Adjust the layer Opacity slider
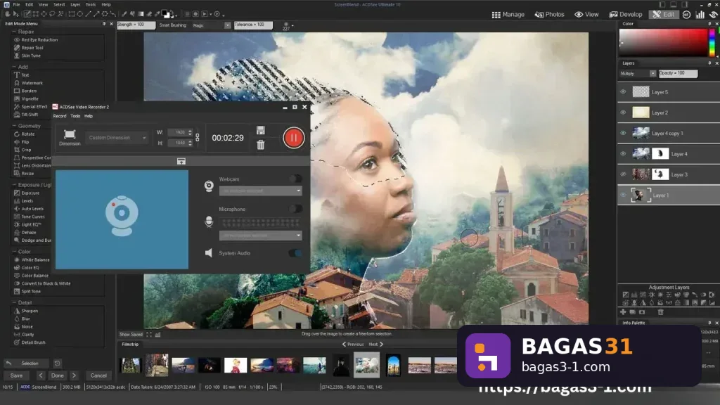 678,73
